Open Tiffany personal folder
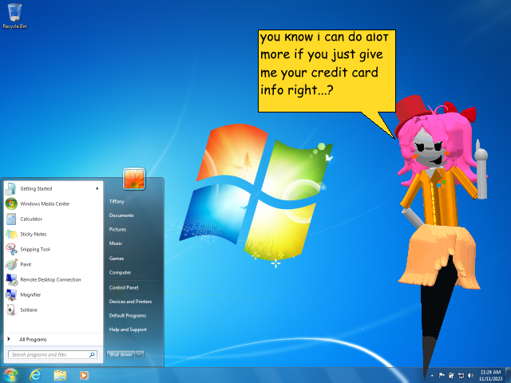This screenshot has width=511, height=383. pyautogui.click(x=117, y=202)
